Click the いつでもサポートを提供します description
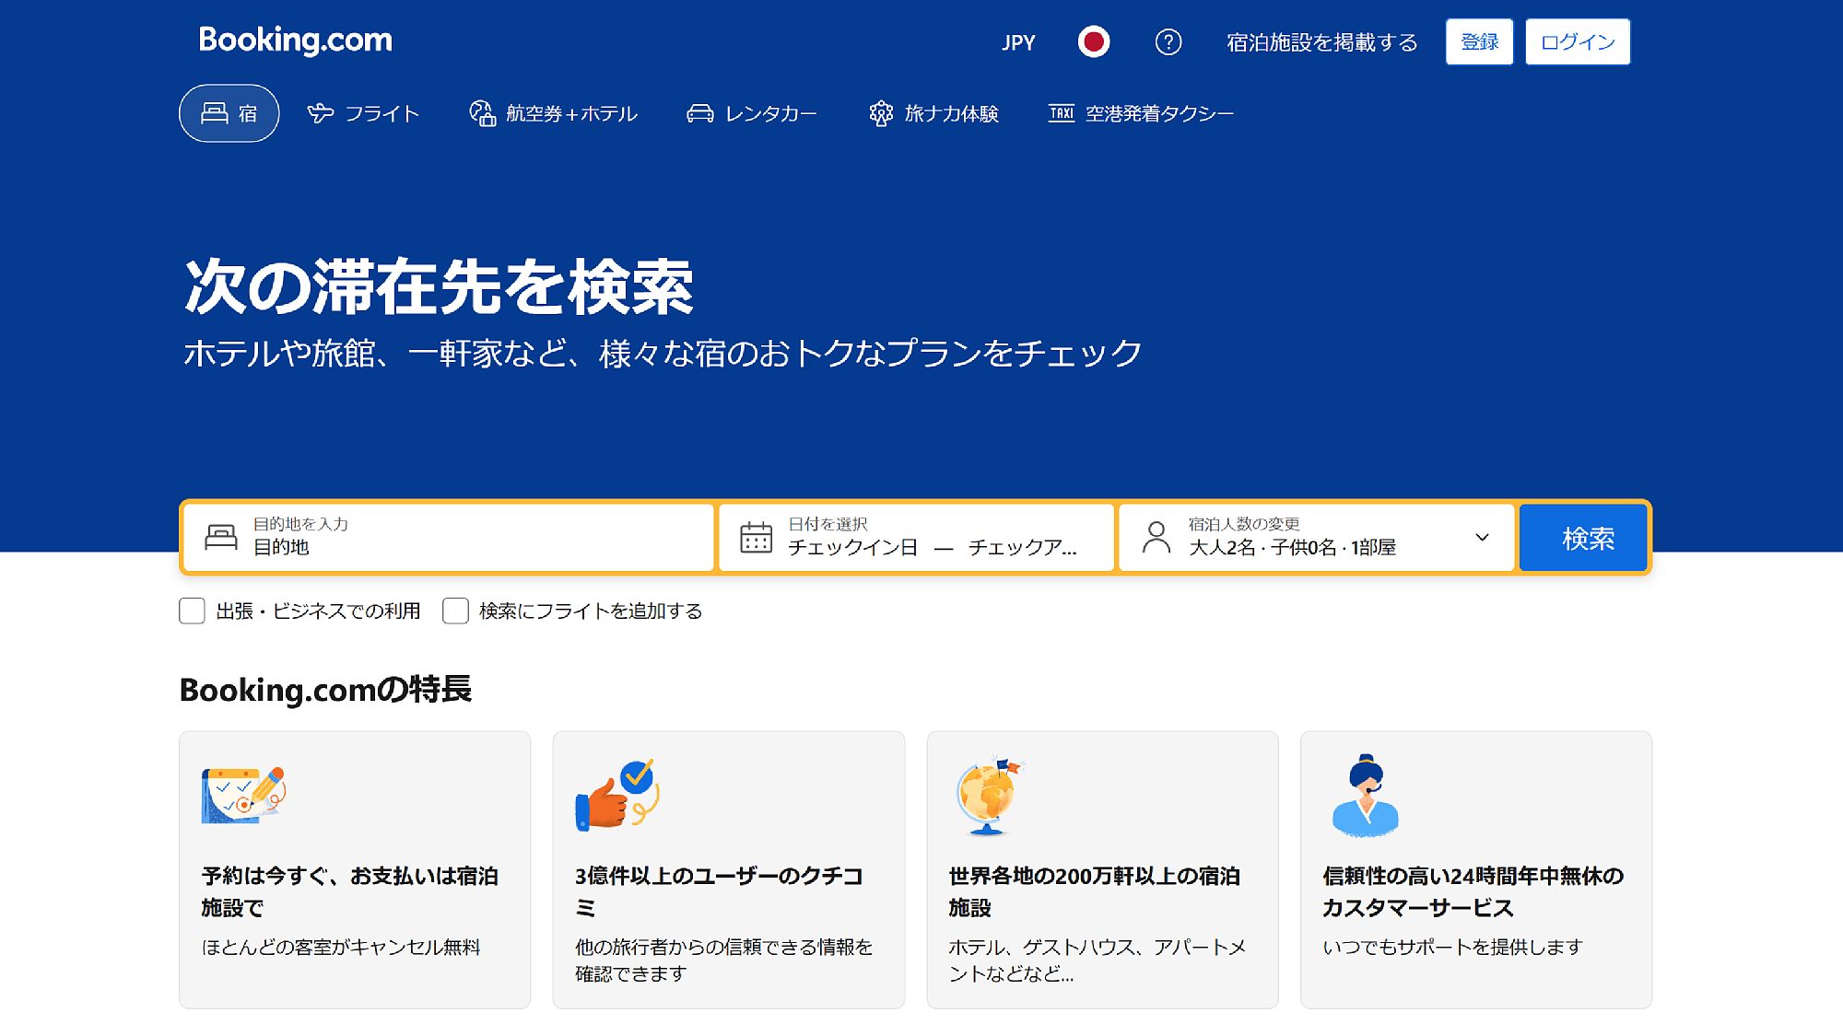The image size is (1843, 1036). (x=1452, y=947)
